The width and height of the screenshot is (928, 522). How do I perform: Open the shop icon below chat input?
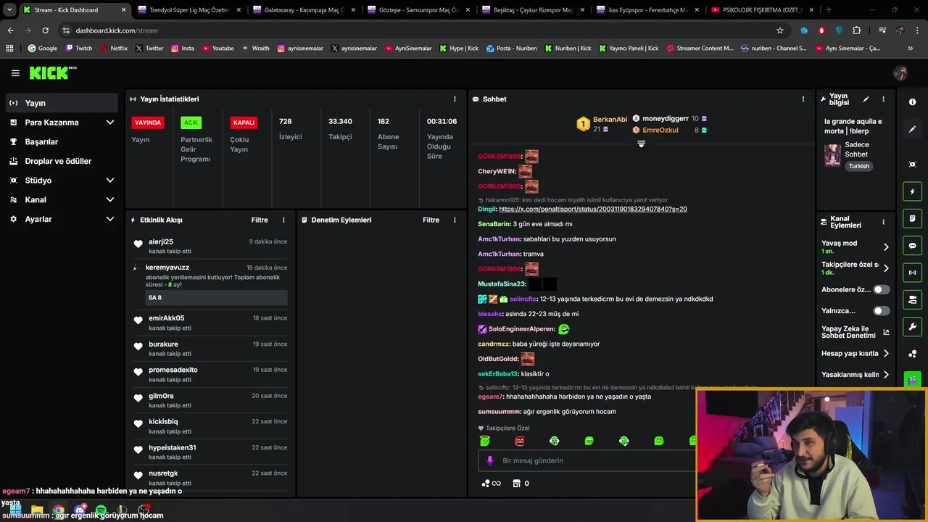coord(516,484)
